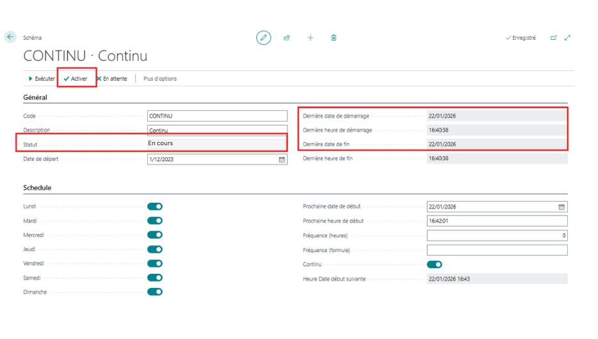Click the pencil edit icon

point(263,38)
